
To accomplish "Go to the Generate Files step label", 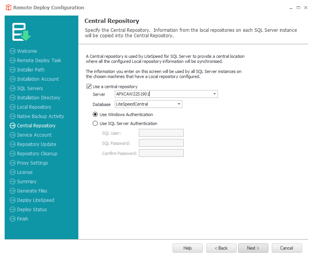I will [32, 191].
